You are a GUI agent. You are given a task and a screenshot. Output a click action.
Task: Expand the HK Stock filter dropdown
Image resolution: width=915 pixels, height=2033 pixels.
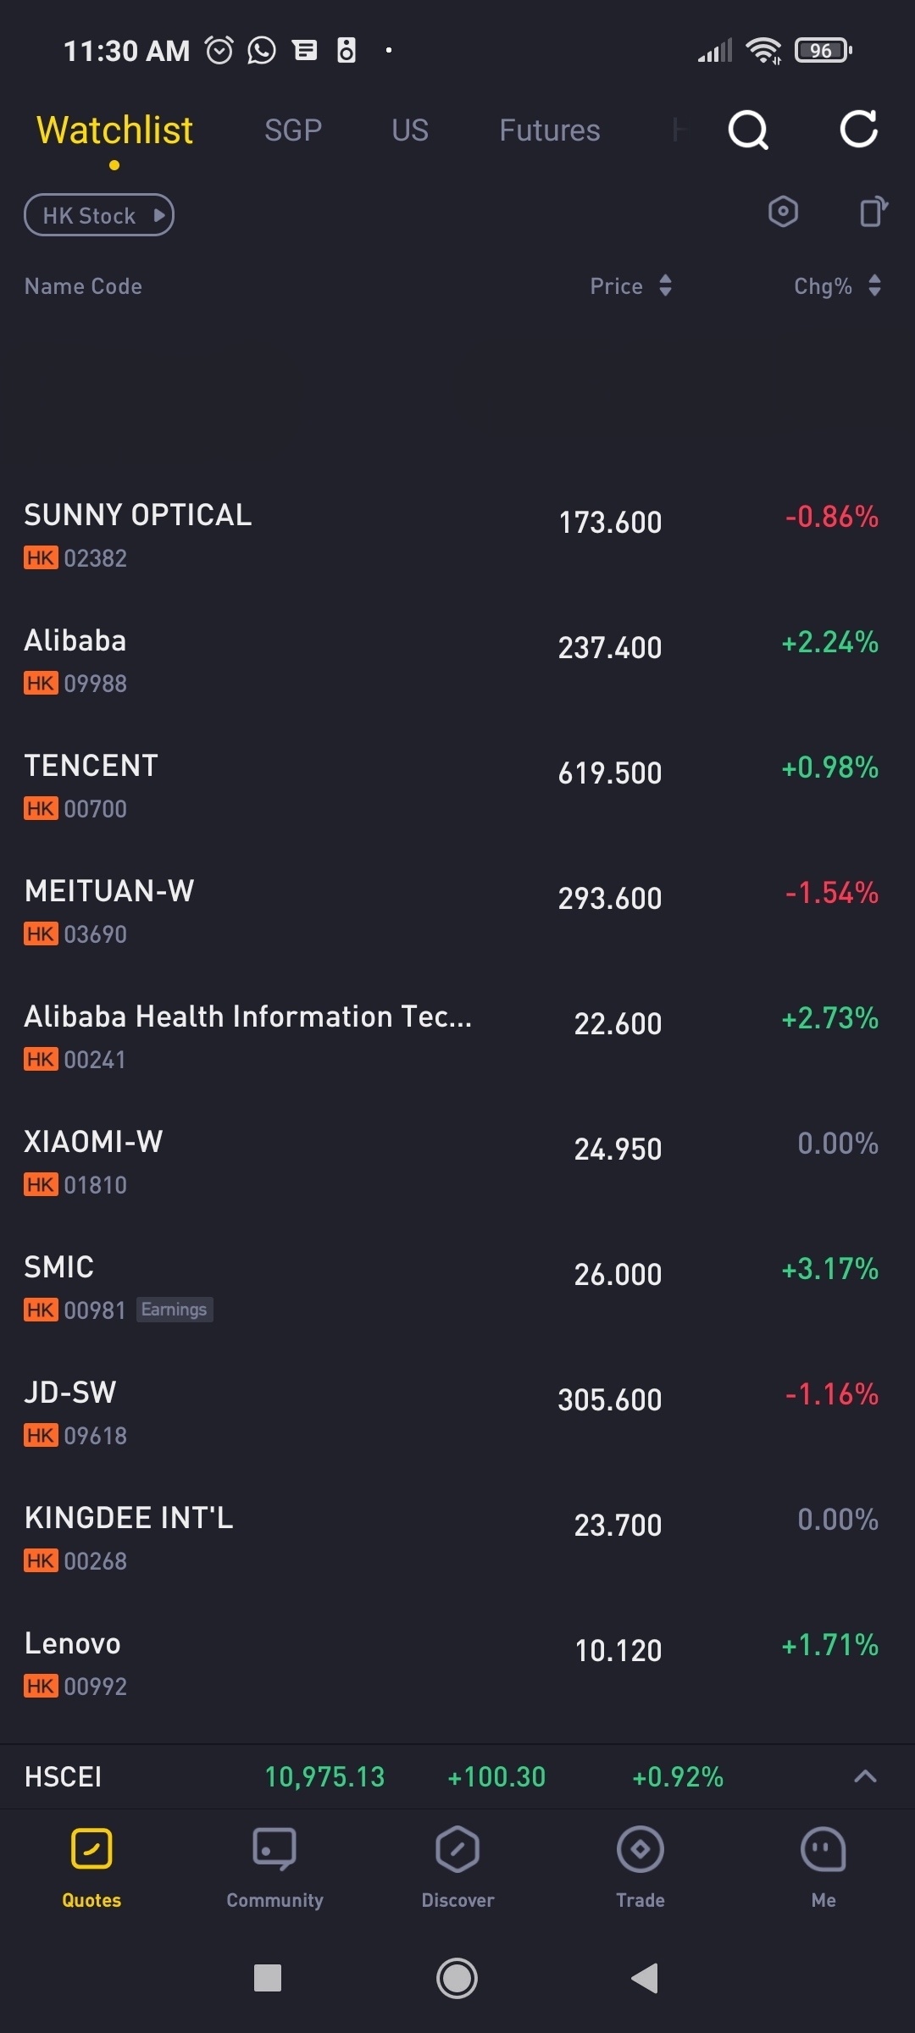pos(99,215)
